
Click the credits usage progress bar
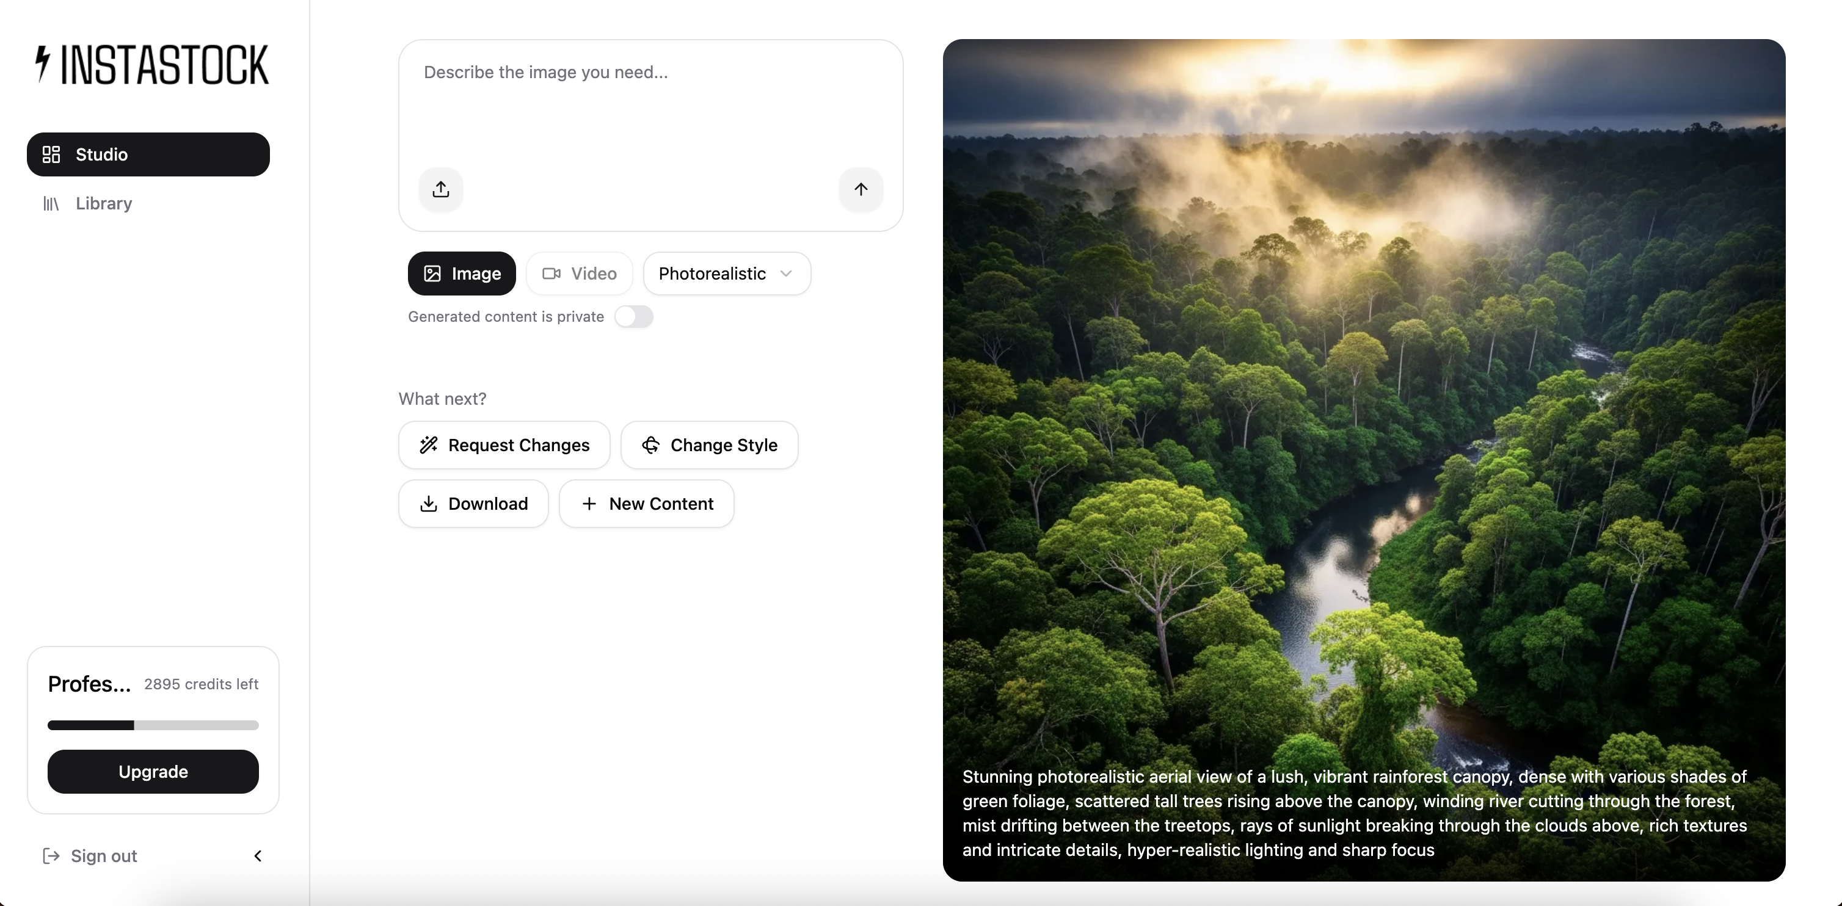153,725
